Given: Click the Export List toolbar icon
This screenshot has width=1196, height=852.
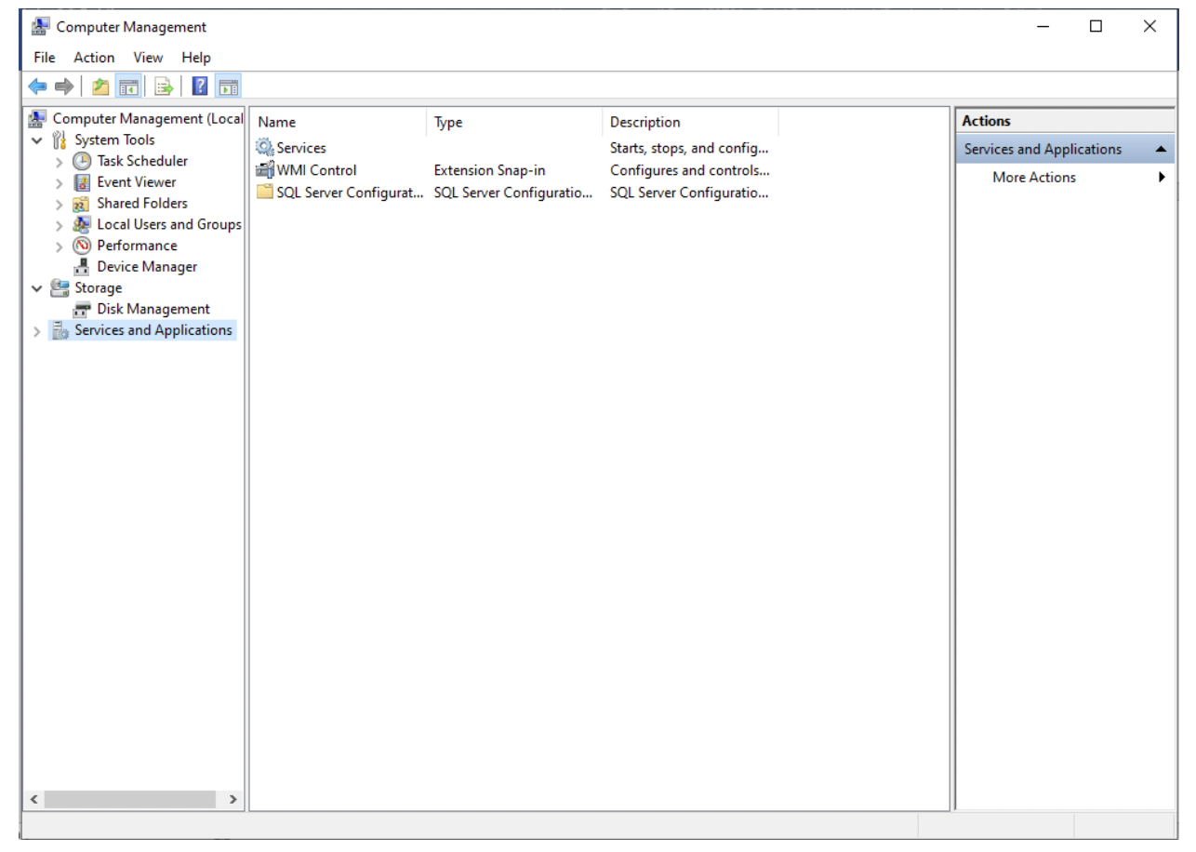Looking at the screenshot, I should point(164,87).
